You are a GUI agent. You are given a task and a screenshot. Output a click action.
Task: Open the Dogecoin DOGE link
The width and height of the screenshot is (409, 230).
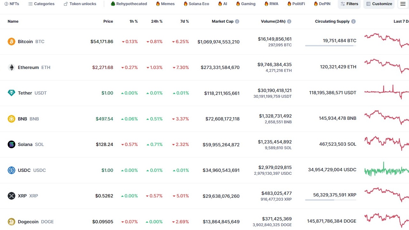point(36,222)
